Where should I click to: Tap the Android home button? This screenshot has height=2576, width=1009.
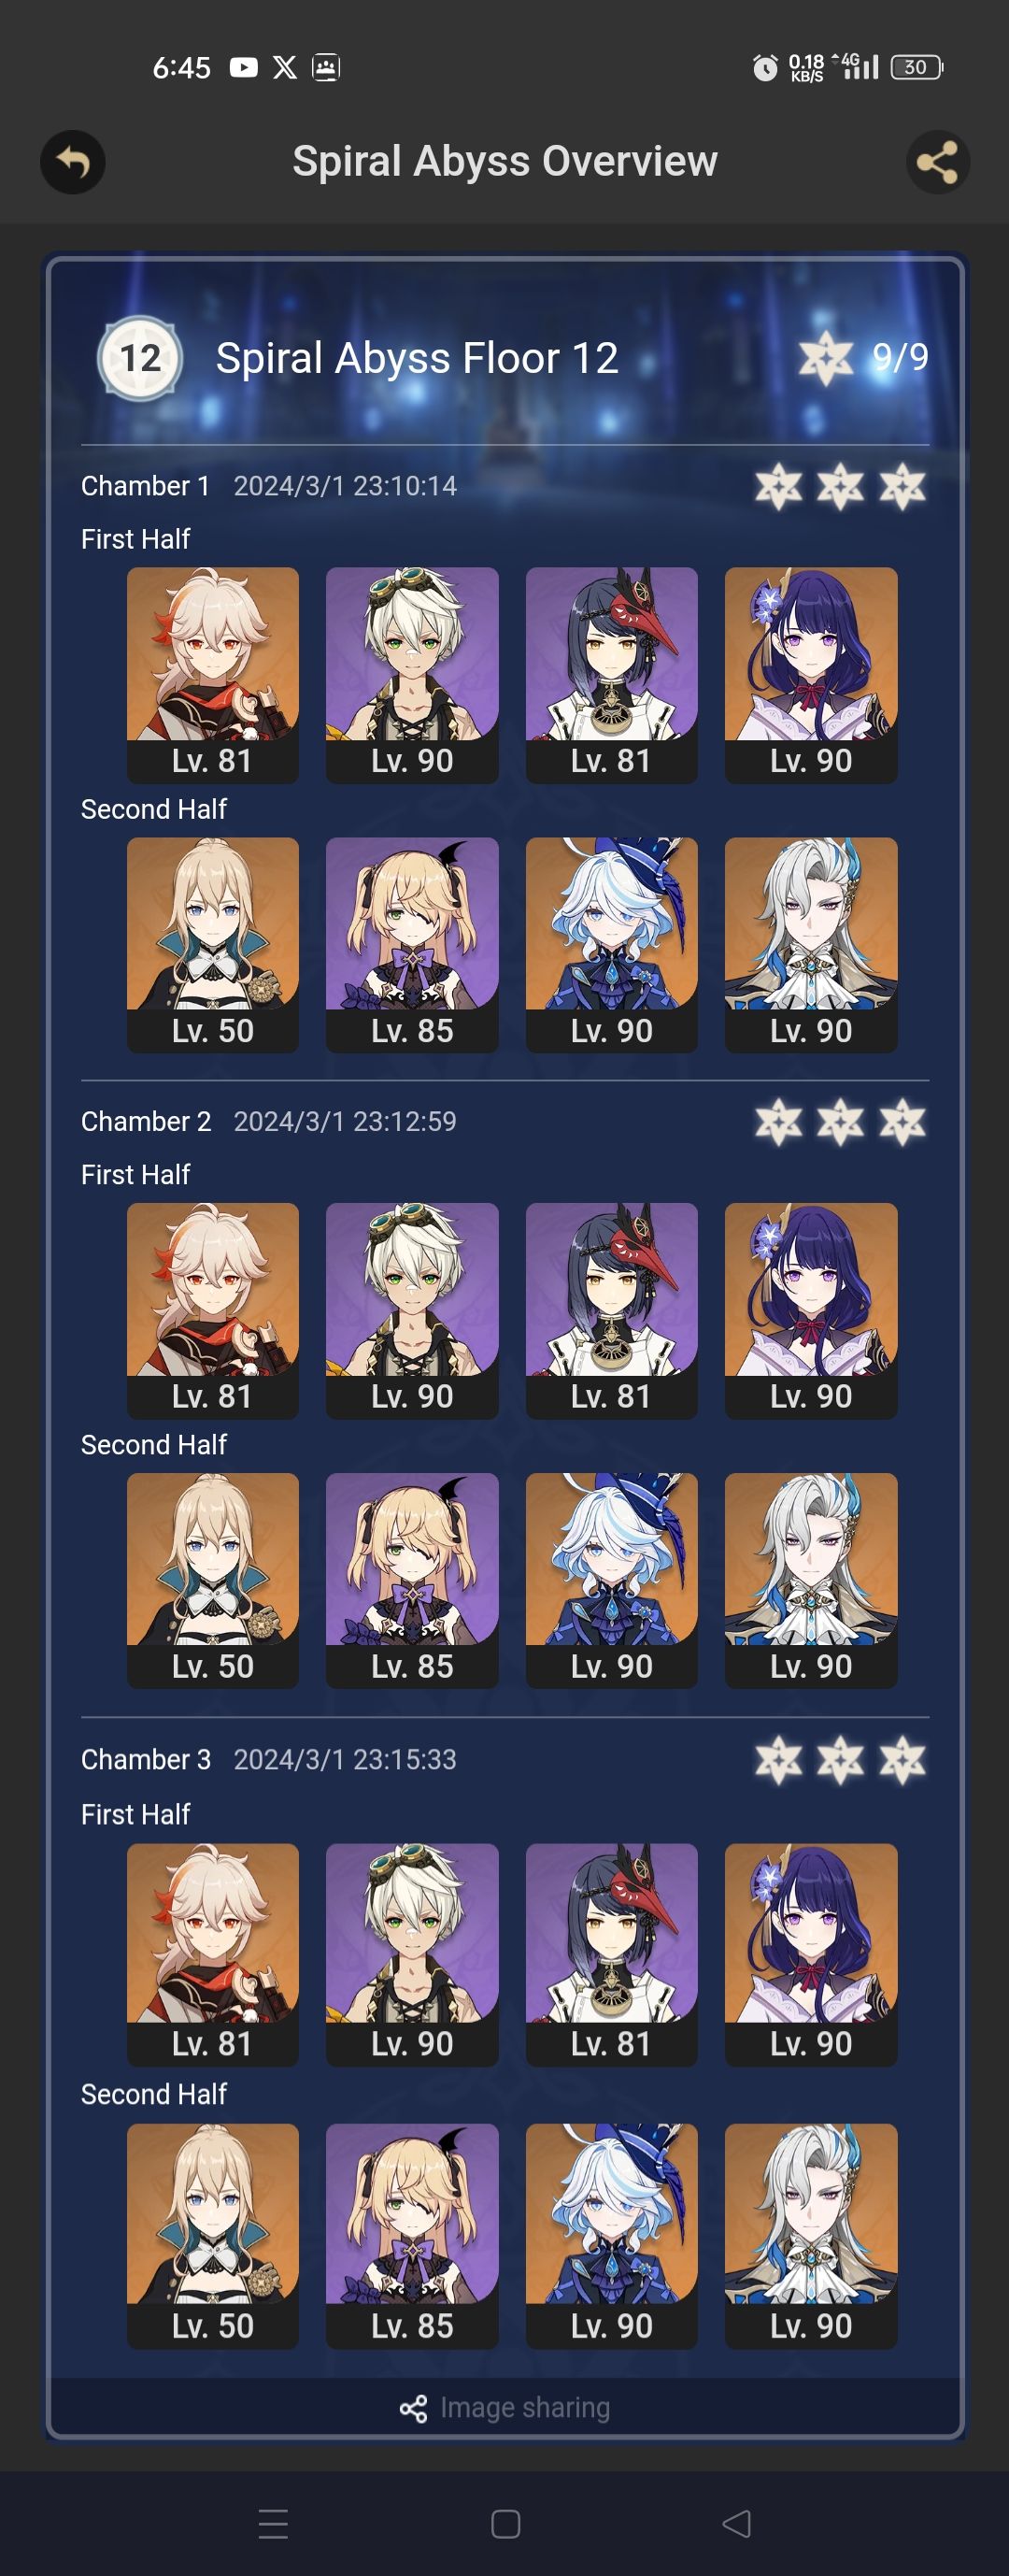505,2524
